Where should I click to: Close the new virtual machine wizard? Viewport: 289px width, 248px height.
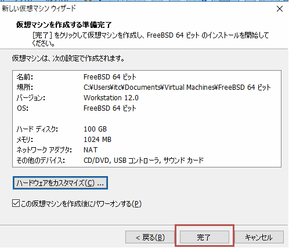coord(280,9)
